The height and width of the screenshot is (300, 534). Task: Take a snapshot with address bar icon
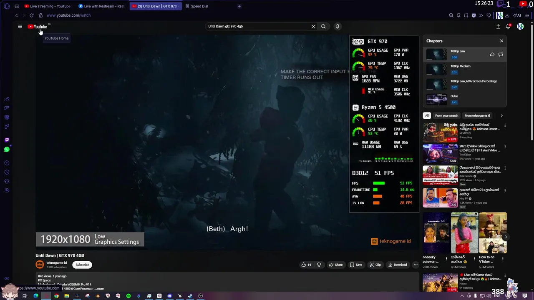tap(466, 15)
